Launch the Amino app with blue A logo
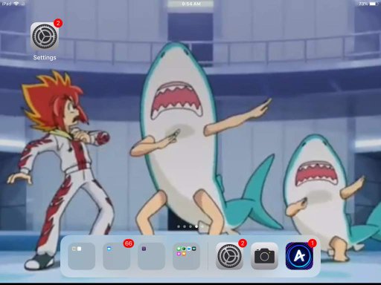The width and height of the screenshot is (381, 285). click(x=299, y=256)
